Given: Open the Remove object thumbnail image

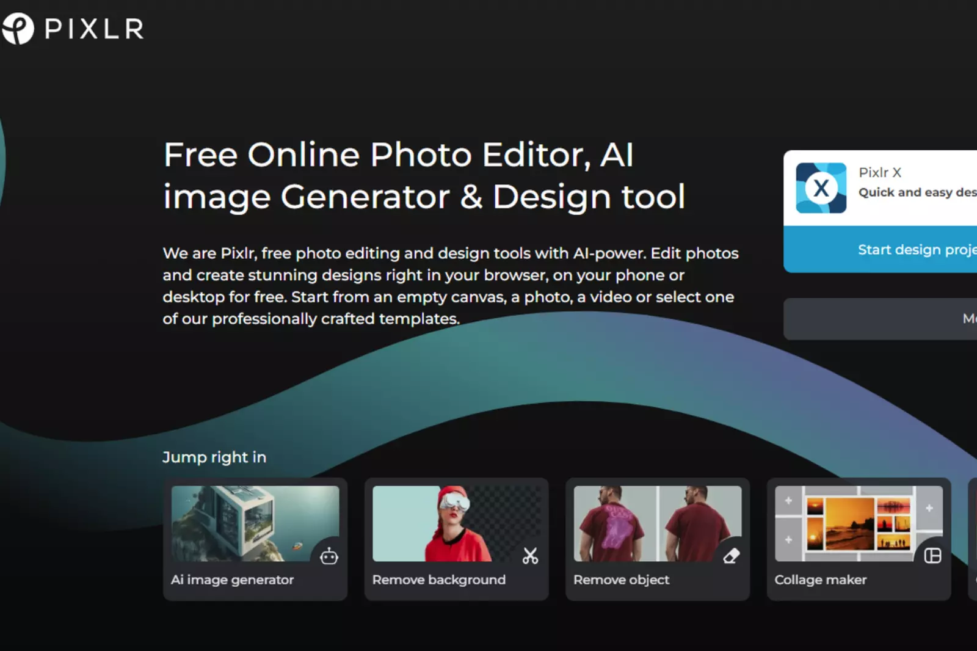Looking at the screenshot, I should coord(658,523).
